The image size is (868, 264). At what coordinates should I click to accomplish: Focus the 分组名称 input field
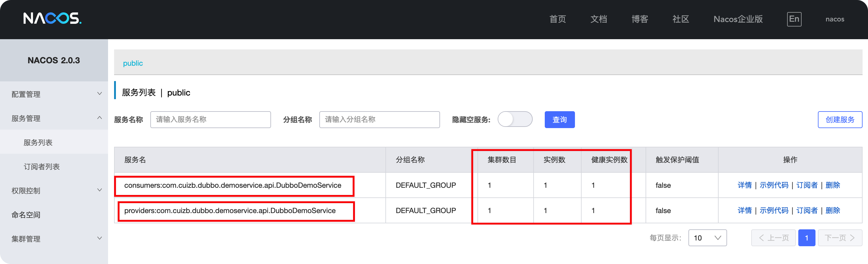pyautogui.click(x=379, y=119)
